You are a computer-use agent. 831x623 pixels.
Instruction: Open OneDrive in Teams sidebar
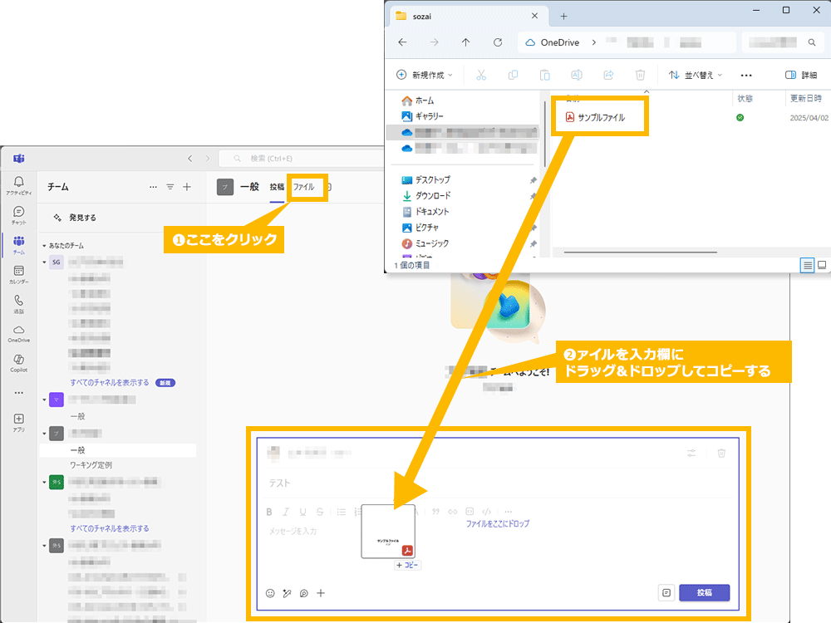18,334
